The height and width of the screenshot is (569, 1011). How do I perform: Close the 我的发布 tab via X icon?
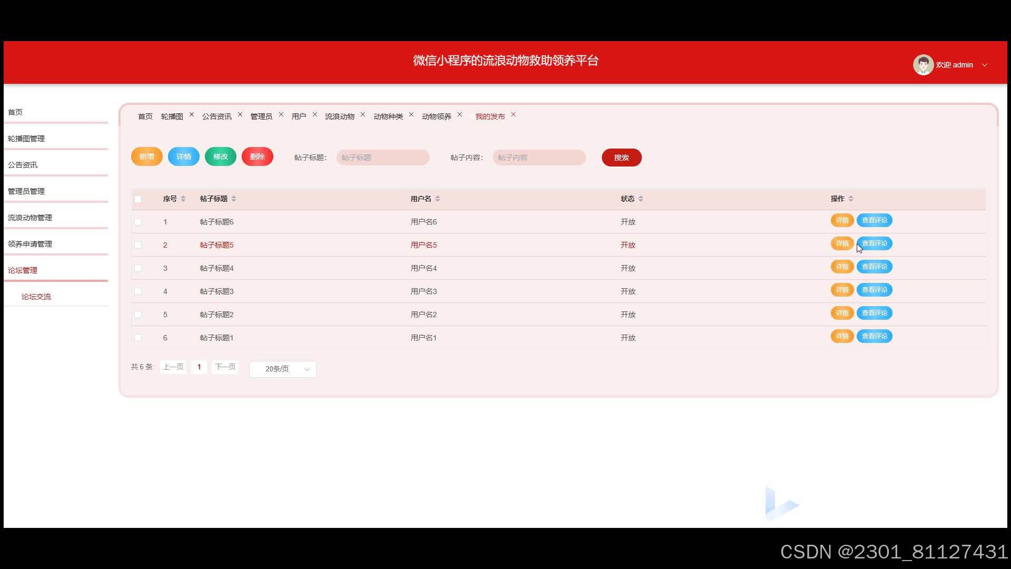(513, 114)
